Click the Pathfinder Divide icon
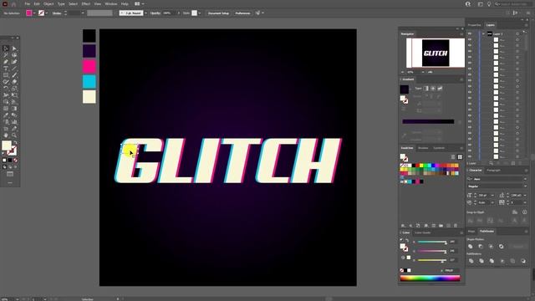 (471, 261)
